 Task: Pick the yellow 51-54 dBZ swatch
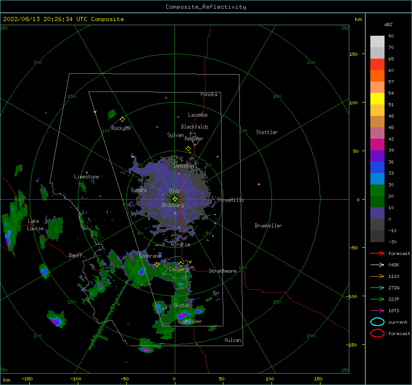point(377,98)
